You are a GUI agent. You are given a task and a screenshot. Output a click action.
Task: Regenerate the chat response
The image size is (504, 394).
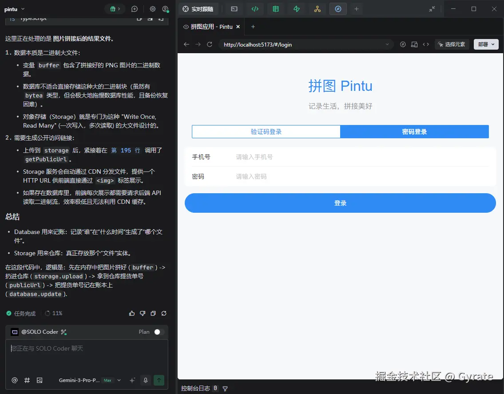click(x=164, y=313)
